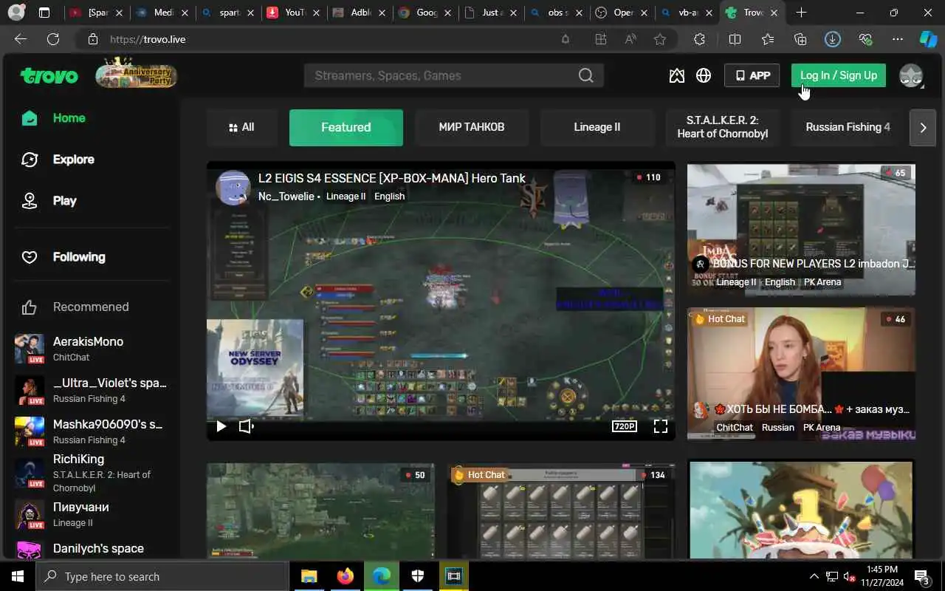Open the BONUS FOR NEW PLAYERS stream thumbnail
945x591 pixels.
tap(801, 229)
